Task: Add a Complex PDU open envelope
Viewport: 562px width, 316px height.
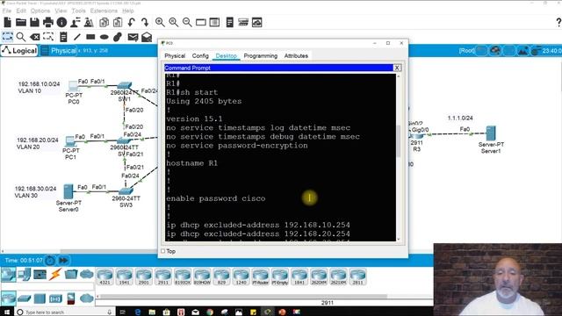Action: click(147, 37)
